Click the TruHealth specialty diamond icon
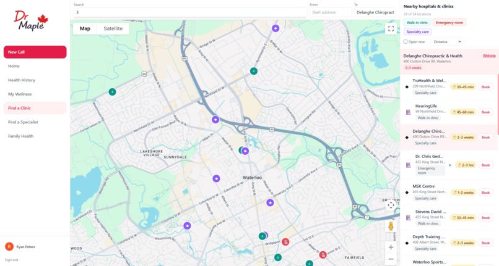This screenshot has height=266, width=499. [407, 86]
